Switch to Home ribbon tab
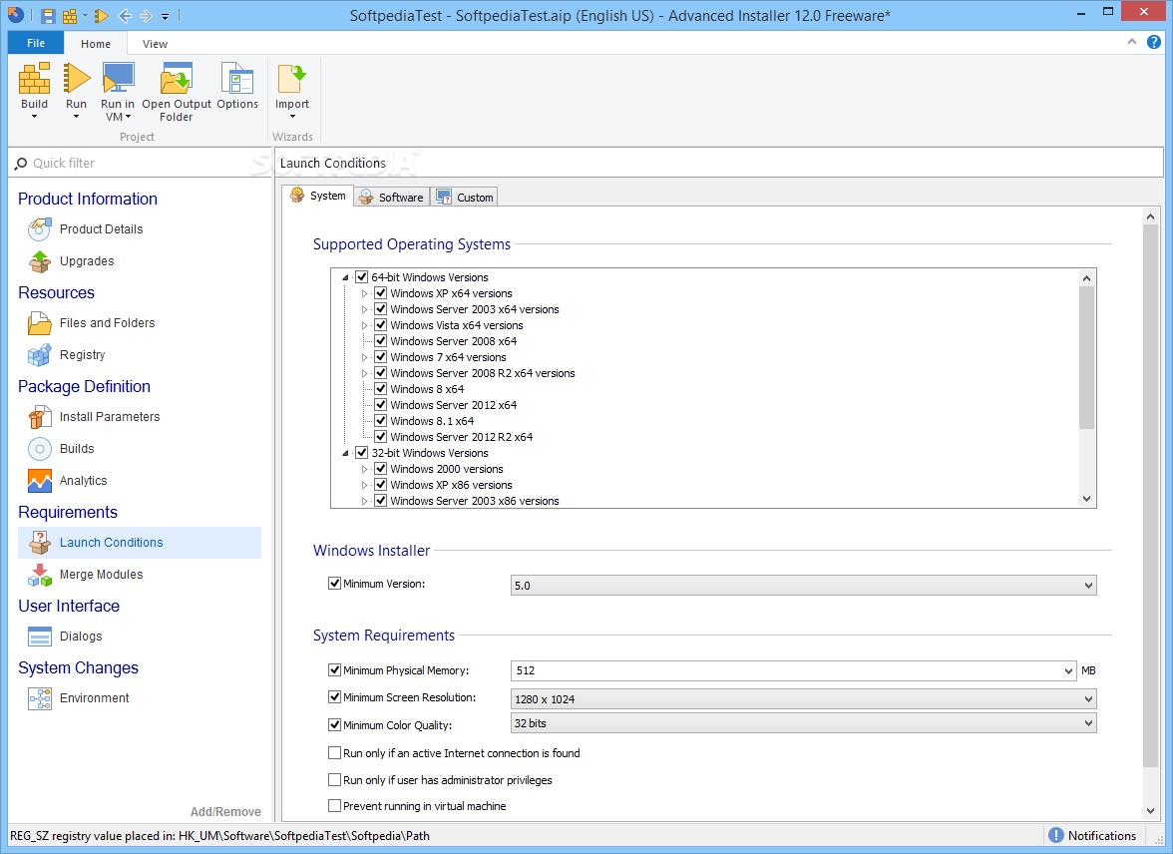This screenshot has width=1173, height=854. pos(96,44)
